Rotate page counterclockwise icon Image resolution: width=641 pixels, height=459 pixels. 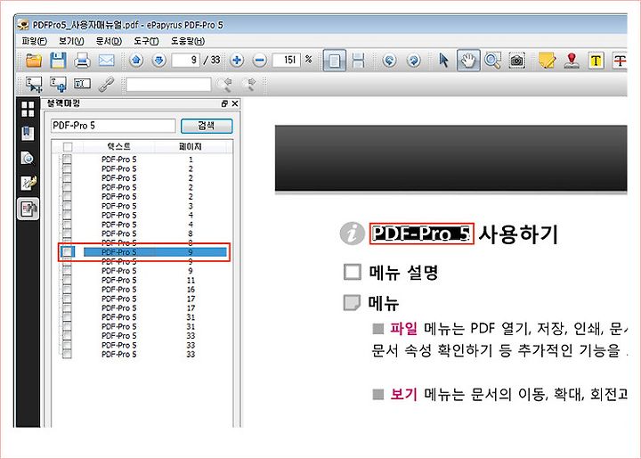390,61
